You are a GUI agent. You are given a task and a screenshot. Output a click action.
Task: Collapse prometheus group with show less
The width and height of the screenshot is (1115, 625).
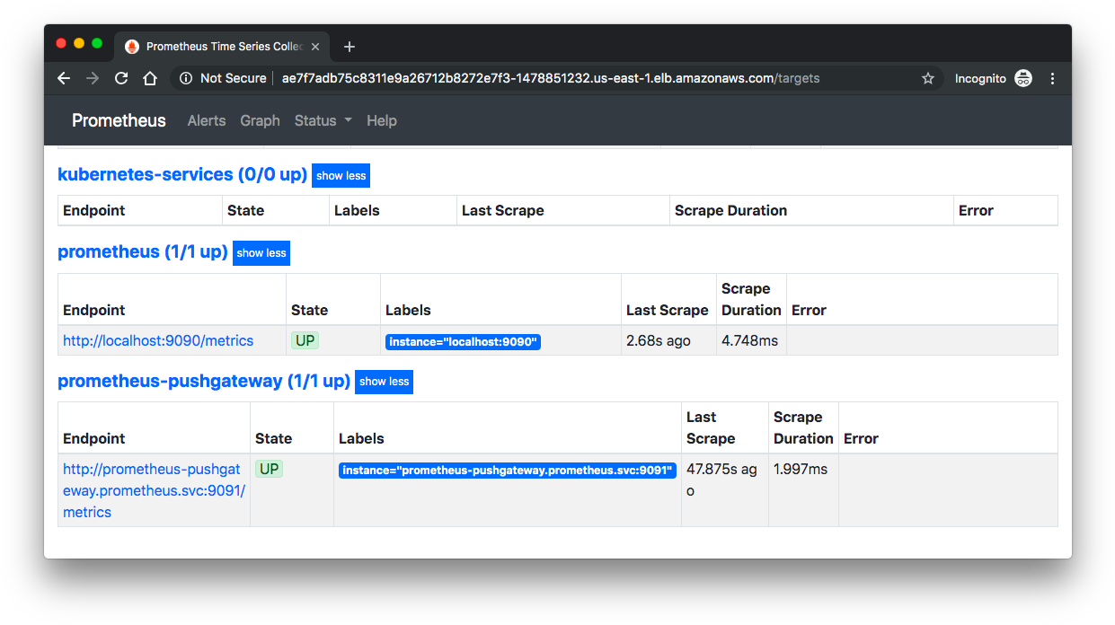pyautogui.click(x=261, y=253)
